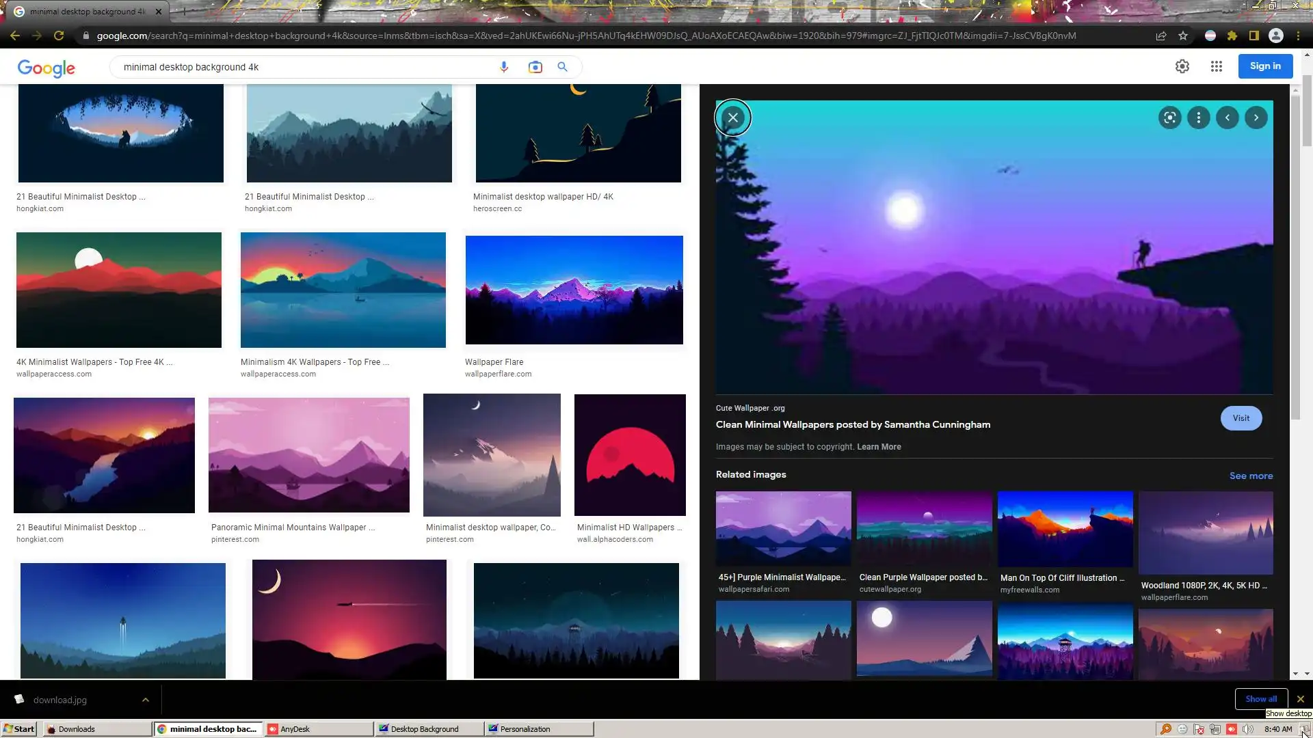This screenshot has width=1313, height=738.
Task: Click the Sign in button
Action: 1265,66
